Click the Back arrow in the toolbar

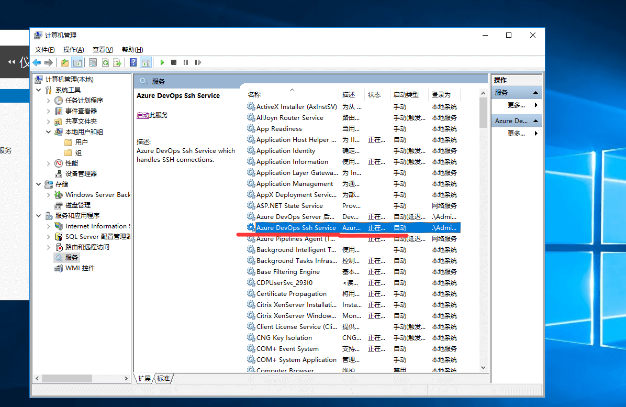(37, 62)
